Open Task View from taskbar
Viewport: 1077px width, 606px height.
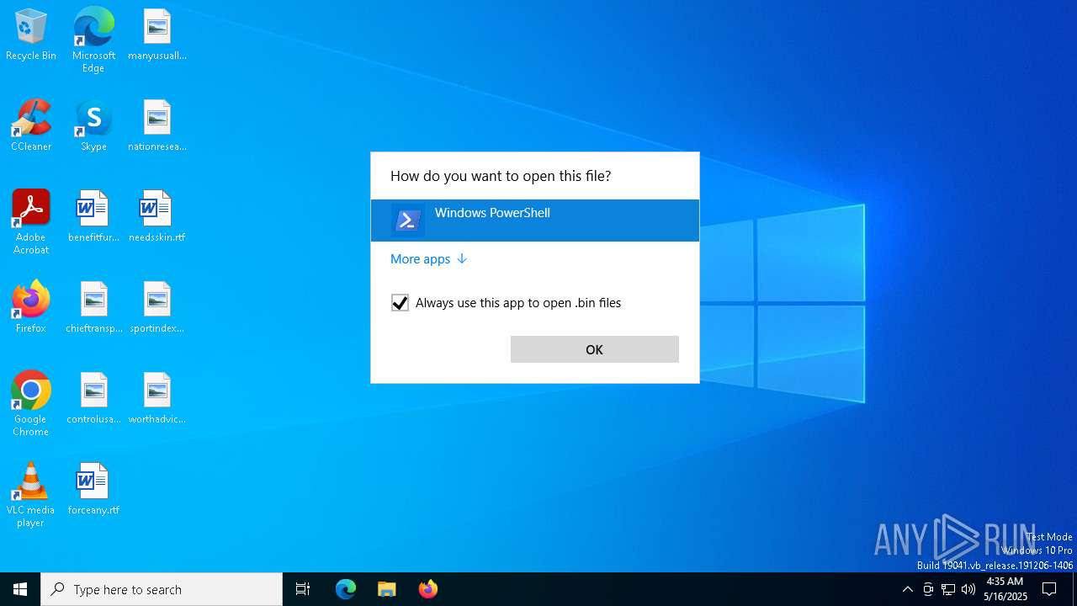pyautogui.click(x=303, y=589)
